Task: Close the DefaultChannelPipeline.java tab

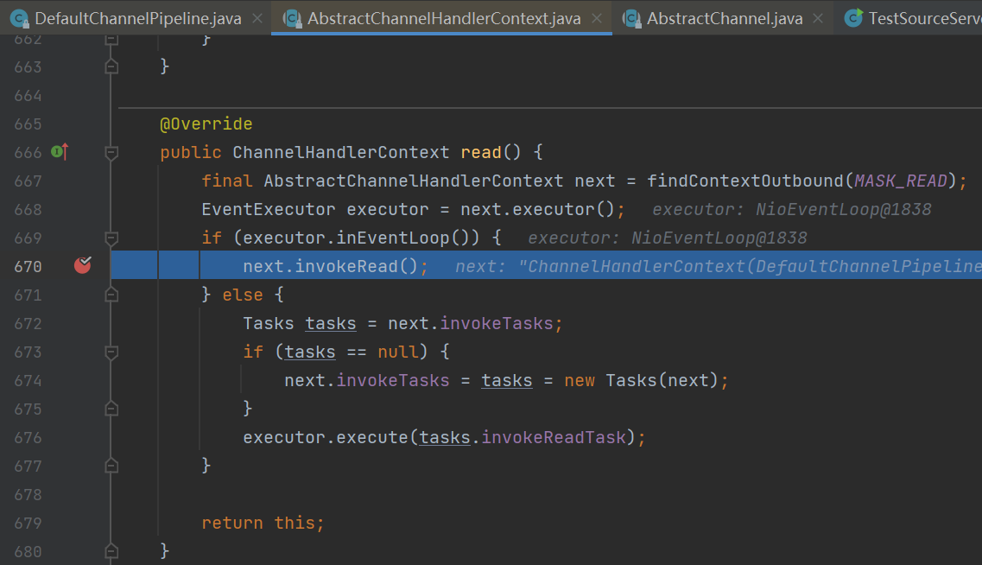Action: coord(257,18)
